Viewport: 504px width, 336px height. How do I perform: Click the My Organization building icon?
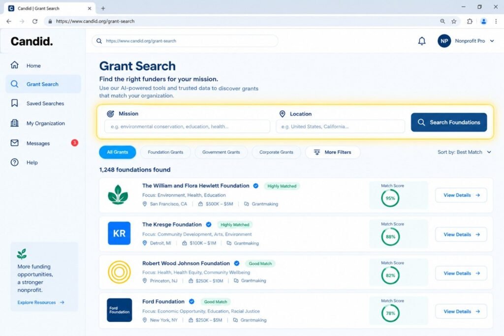pyautogui.click(x=14, y=123)
